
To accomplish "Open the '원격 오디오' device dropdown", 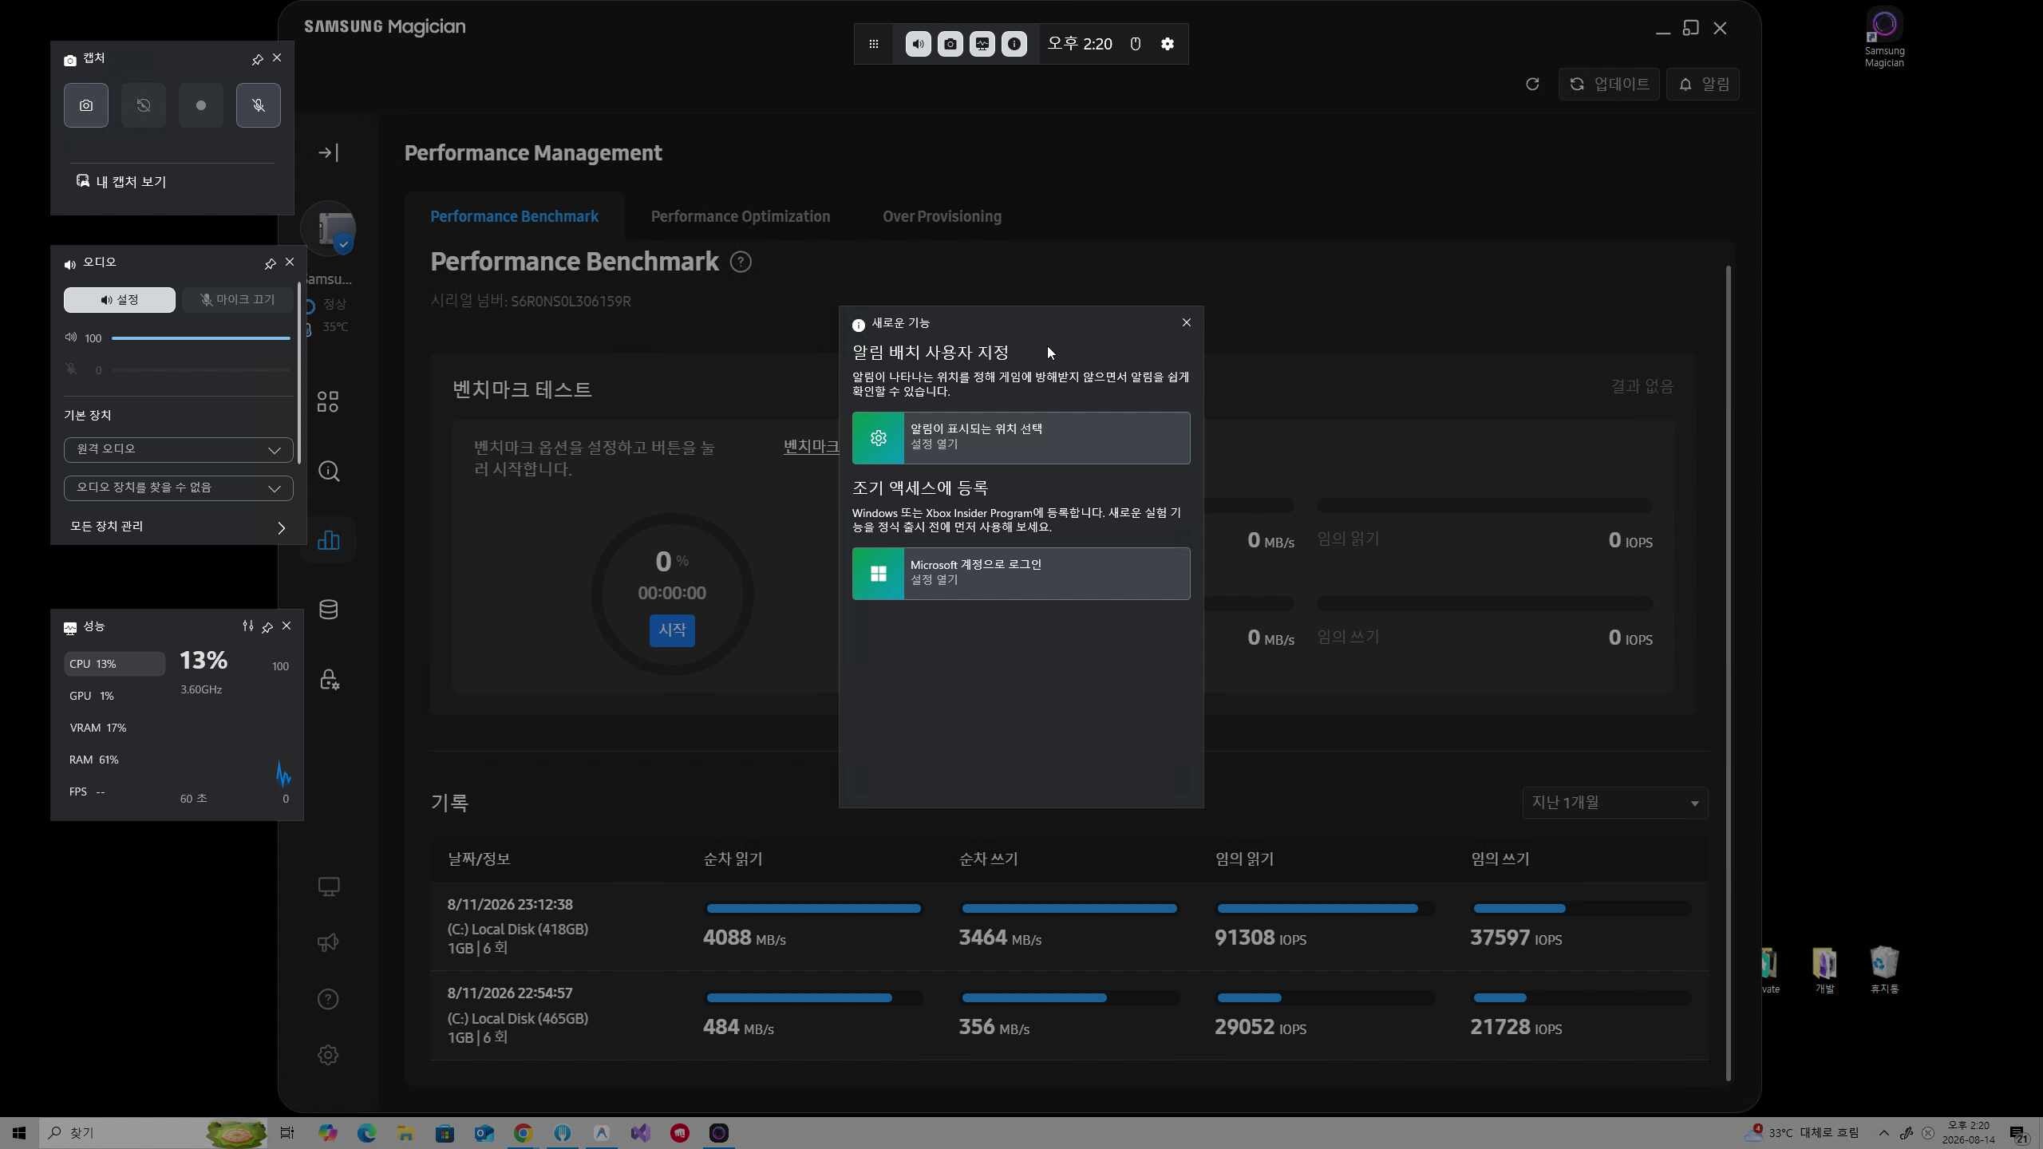I will coord(179,449).
